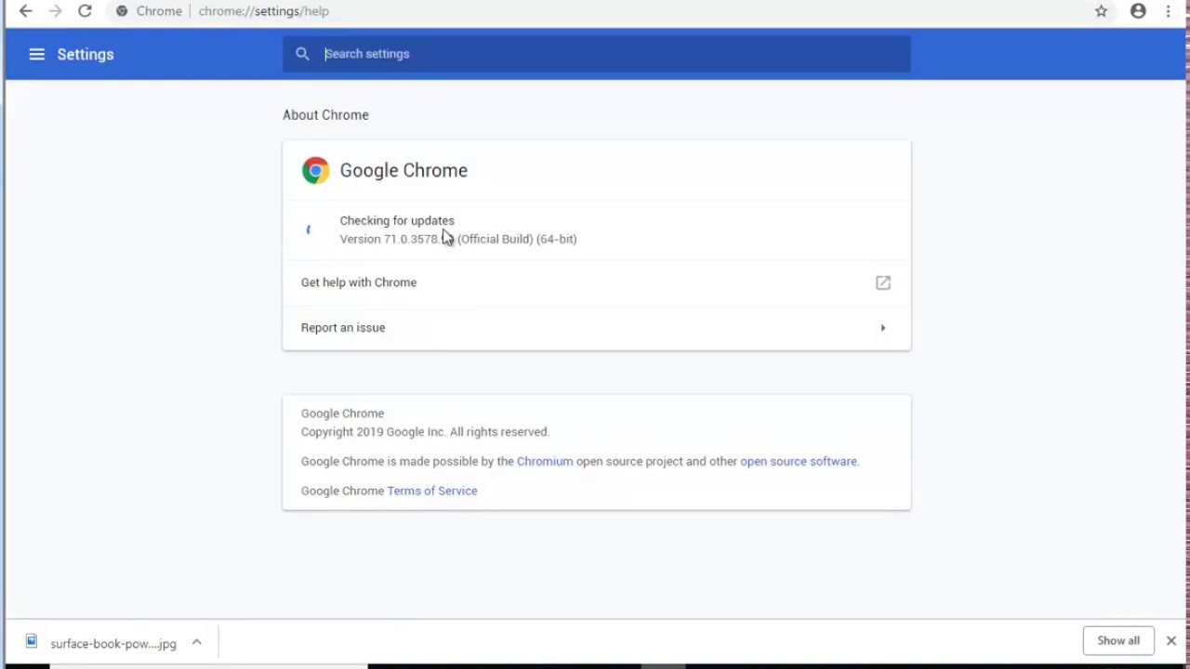This screenshot has height=669, width=1190.
Task: Bookmark this page with the star icon
Action: pos(1101,11)
